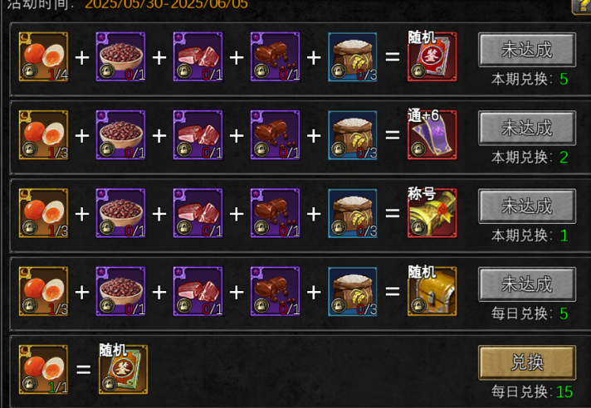Select the 称号 golden scroll reward
The image size is (591, 408).
[x=432, y=213]
